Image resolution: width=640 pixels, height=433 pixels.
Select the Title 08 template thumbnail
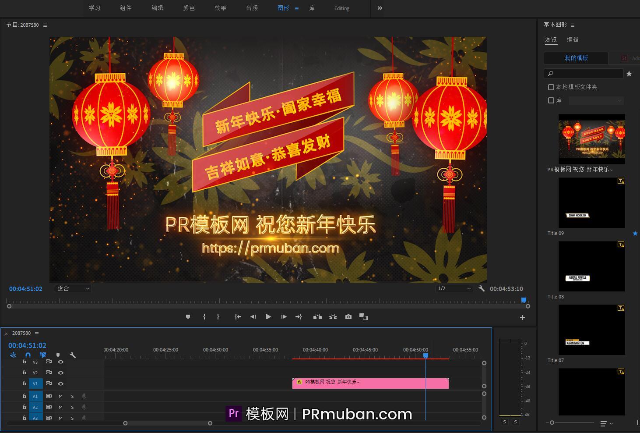click(591, 266)
